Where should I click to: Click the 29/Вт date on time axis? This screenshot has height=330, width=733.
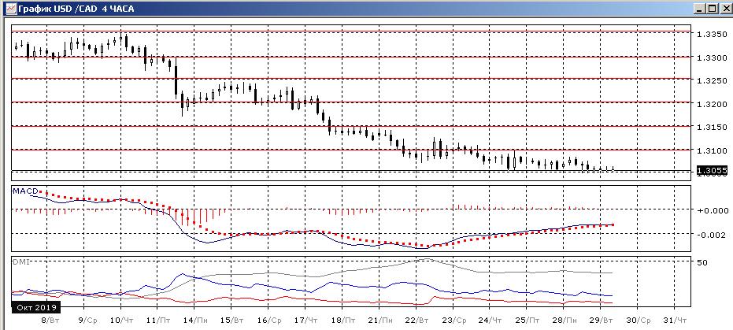[602, 321]
